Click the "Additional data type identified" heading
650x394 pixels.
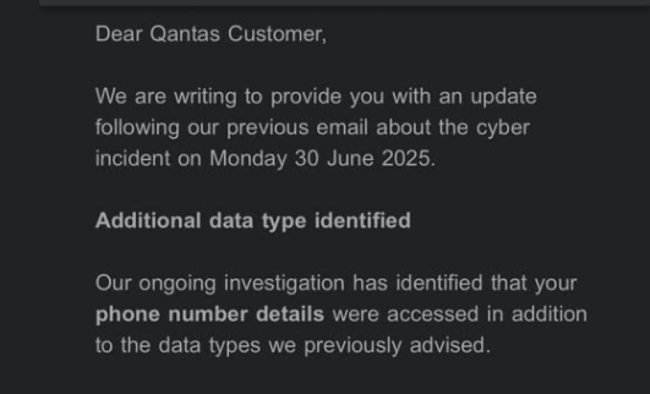tap(253, 220)
